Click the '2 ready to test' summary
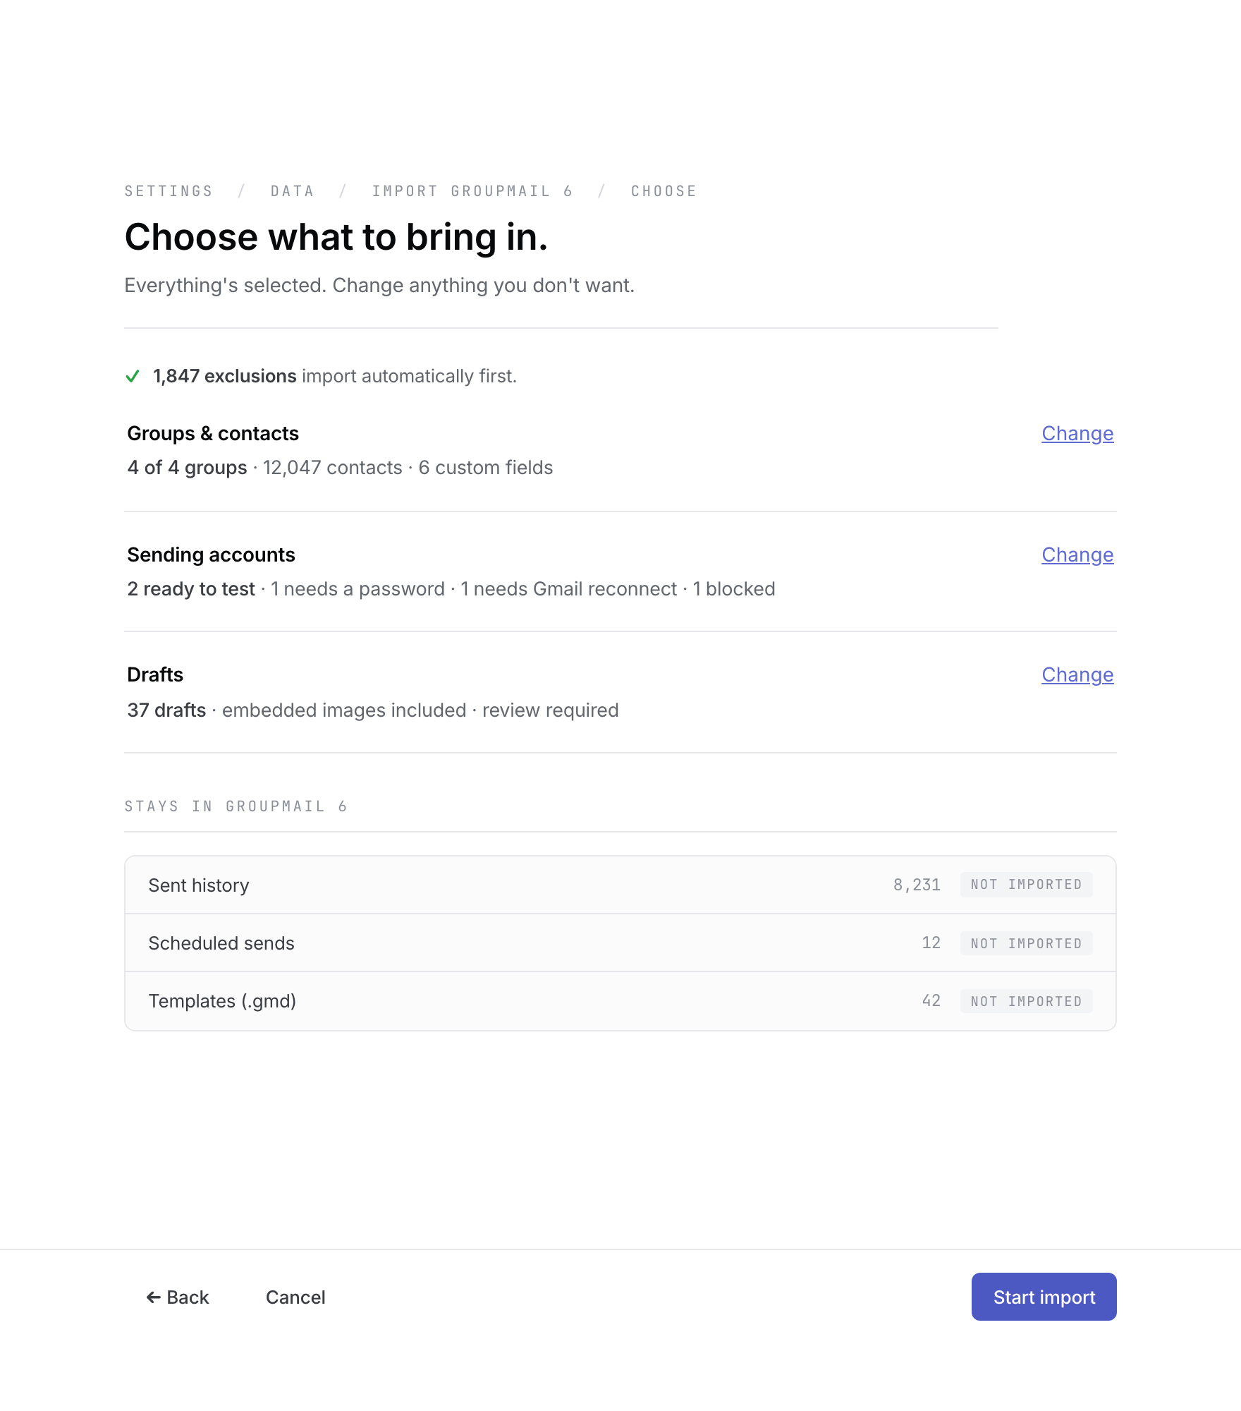 tap(191, 589)
